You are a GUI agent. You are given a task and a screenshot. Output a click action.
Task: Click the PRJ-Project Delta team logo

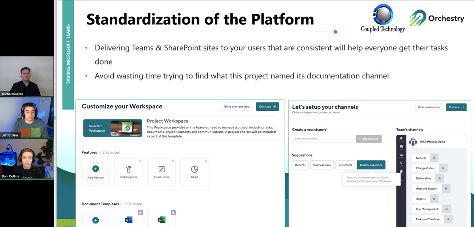(x=412, y=141)
